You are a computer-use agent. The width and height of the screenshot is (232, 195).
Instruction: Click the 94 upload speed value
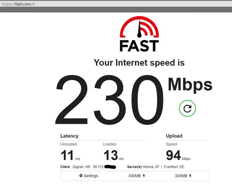[173, 155]
